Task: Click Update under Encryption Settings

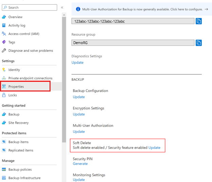Action: (x=79, y=114)
